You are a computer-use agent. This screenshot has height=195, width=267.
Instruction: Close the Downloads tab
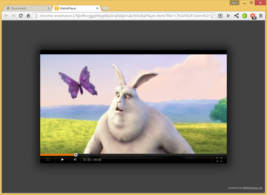[x=49, y=8]
